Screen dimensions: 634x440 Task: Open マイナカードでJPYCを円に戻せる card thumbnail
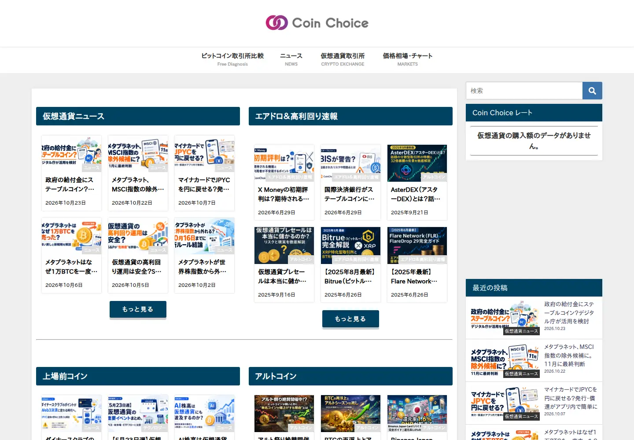coord(205,154)
